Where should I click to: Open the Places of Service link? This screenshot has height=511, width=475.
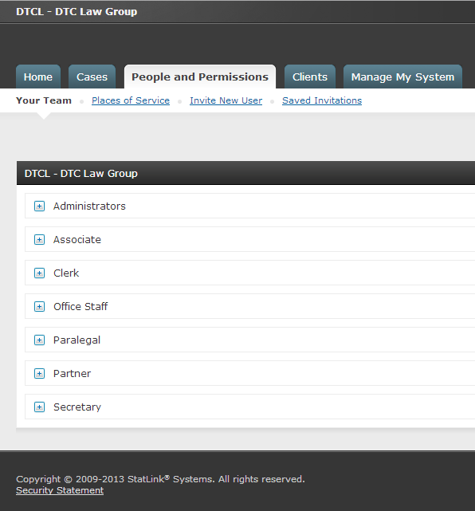point(131,100)
